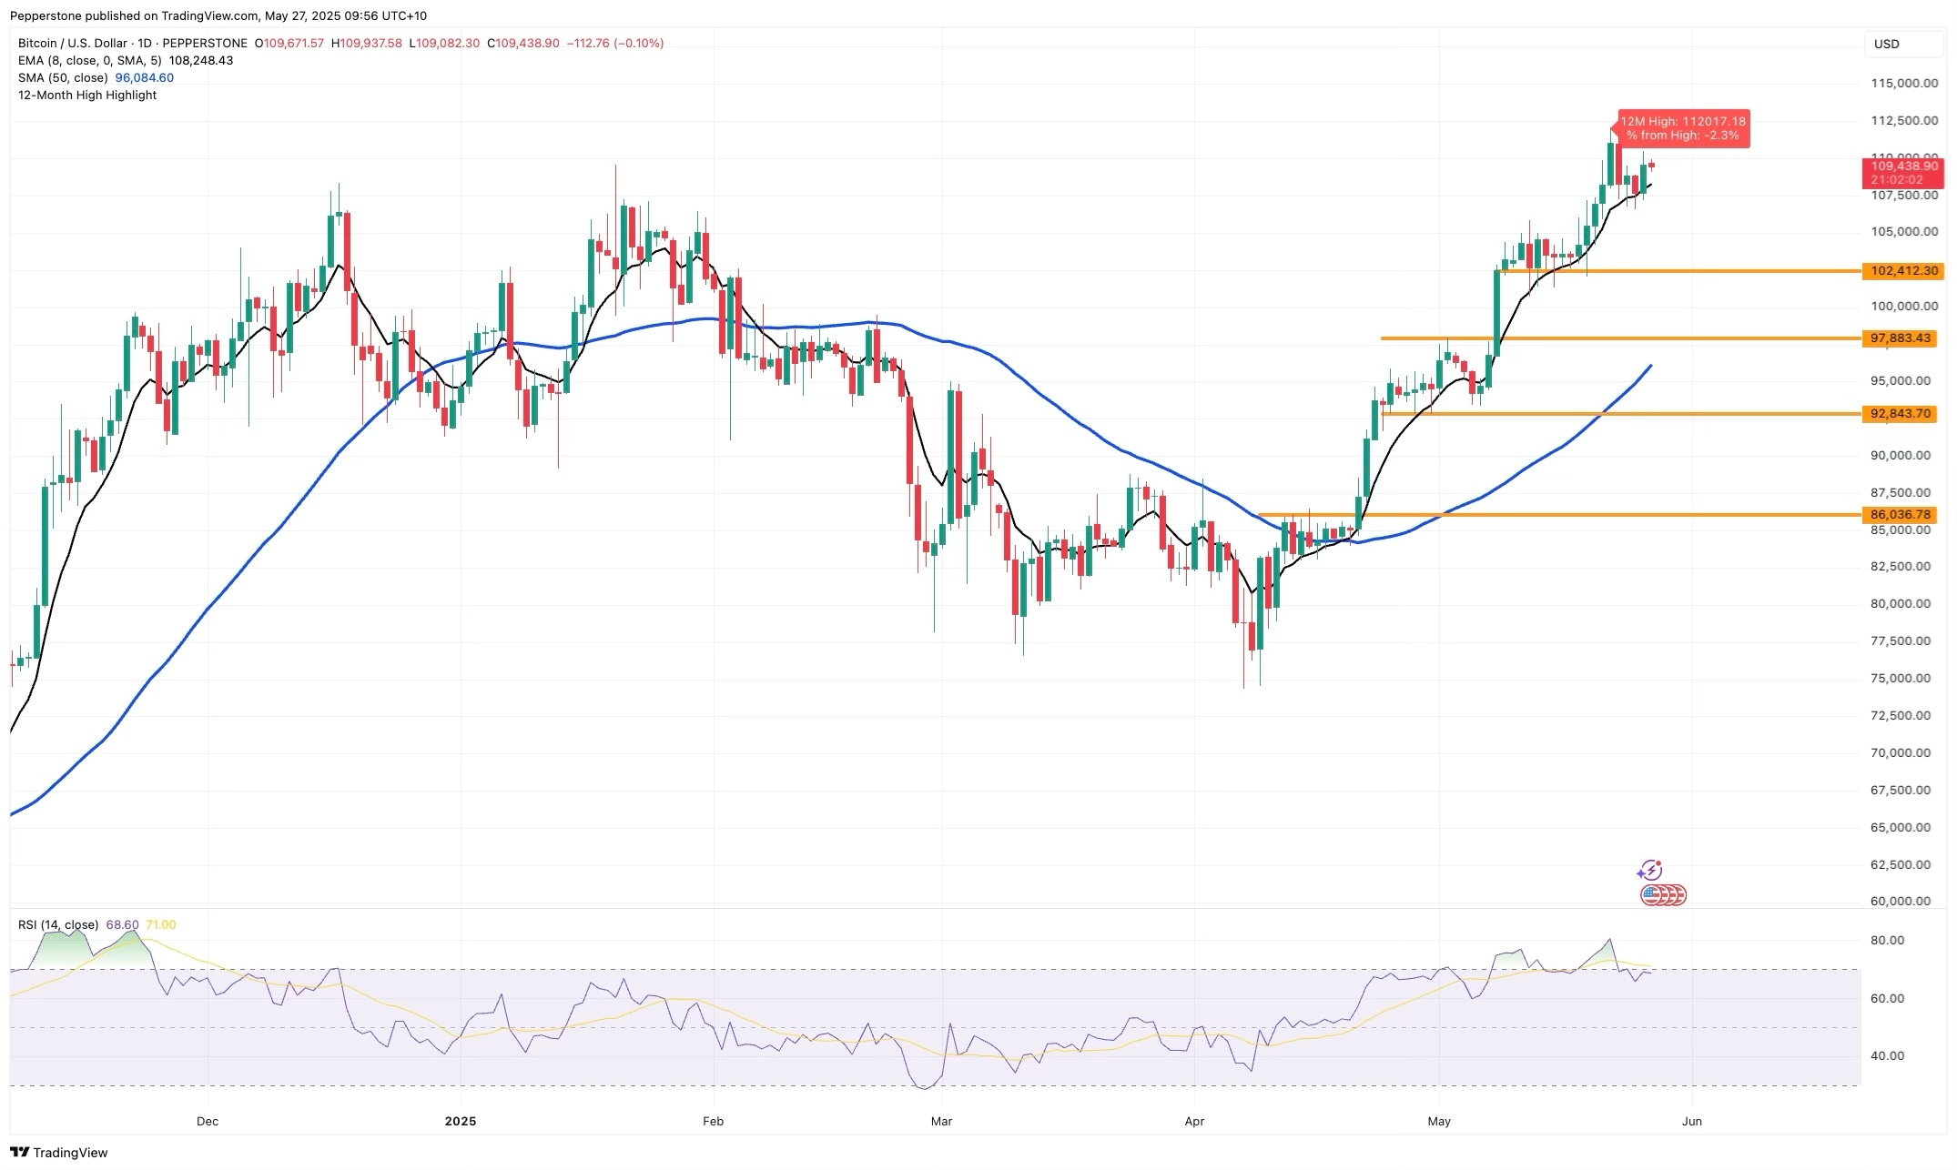
Task: Click the yellow RSI average value 71.00
Action: click(x=161, y=924)
